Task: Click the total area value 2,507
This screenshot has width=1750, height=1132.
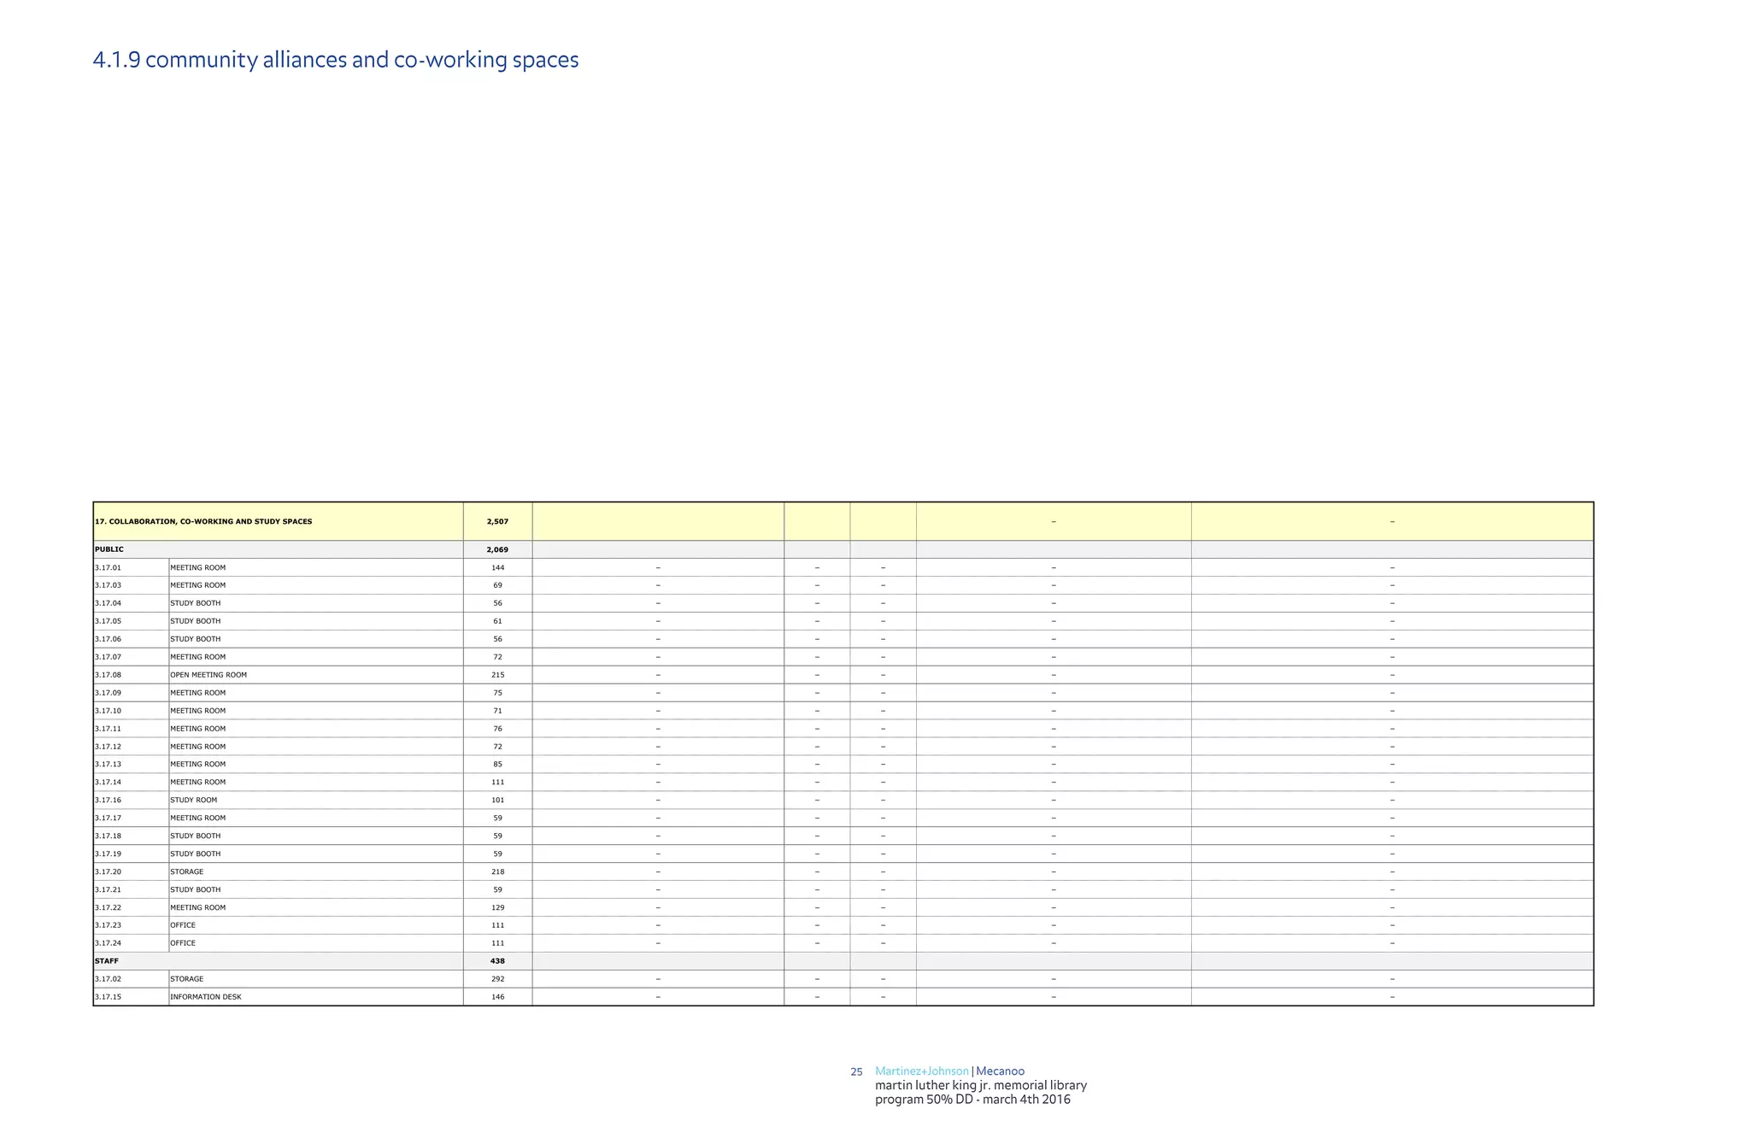Action: [497, 521]
